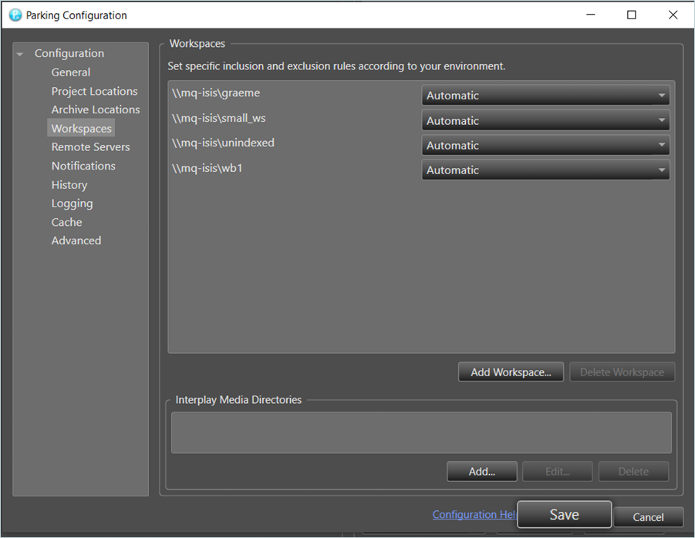Expand the \\mq-isis\small_ws mode dropdown
The image size is (695, 538).
(x=545, y=120)
